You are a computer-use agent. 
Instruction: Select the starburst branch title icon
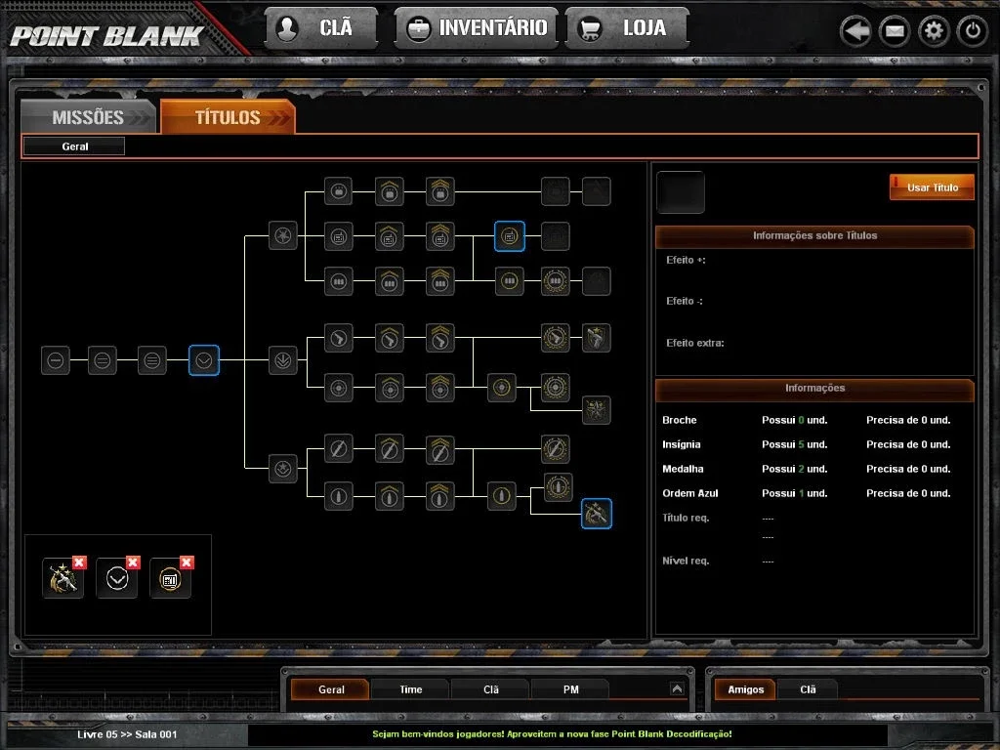pos(282,236)
